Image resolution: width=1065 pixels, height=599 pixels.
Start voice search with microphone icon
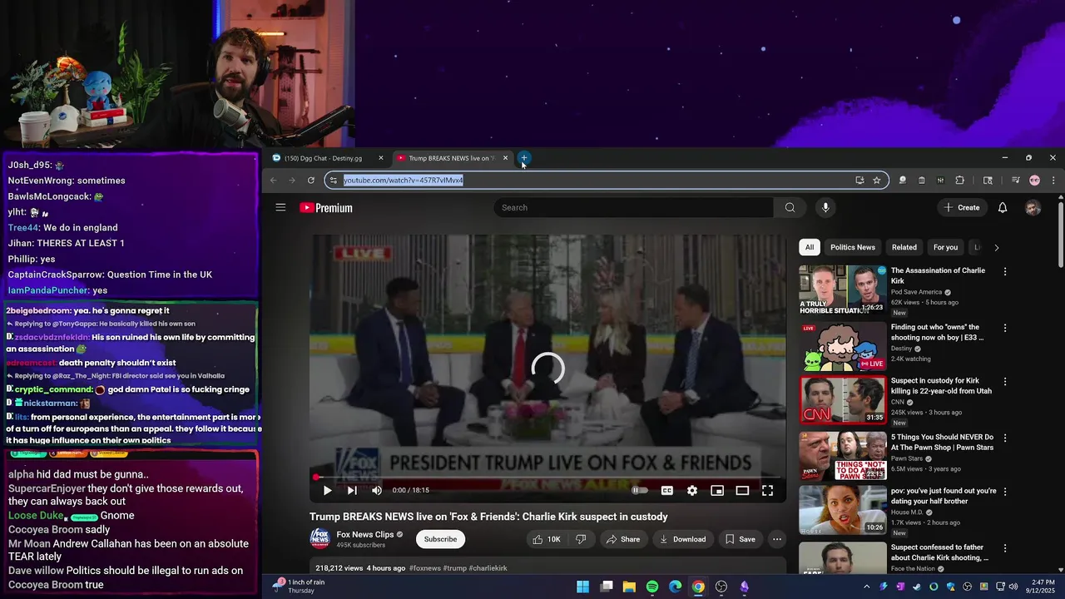(x=825, y=207)
